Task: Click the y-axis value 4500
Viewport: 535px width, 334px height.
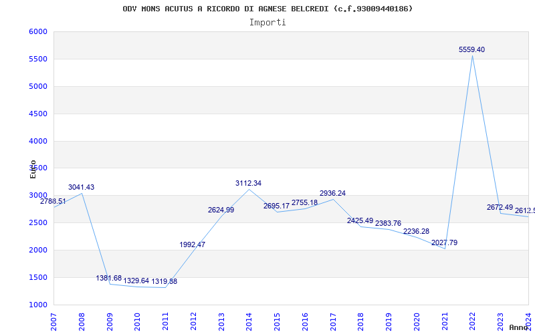Action: [x=38, y=114]
